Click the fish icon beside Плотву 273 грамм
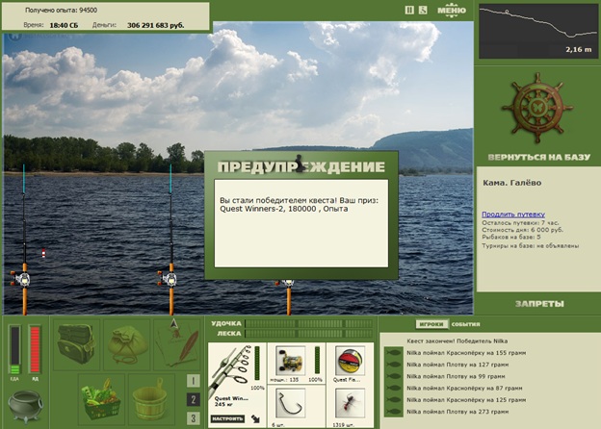 click(393, 412)
